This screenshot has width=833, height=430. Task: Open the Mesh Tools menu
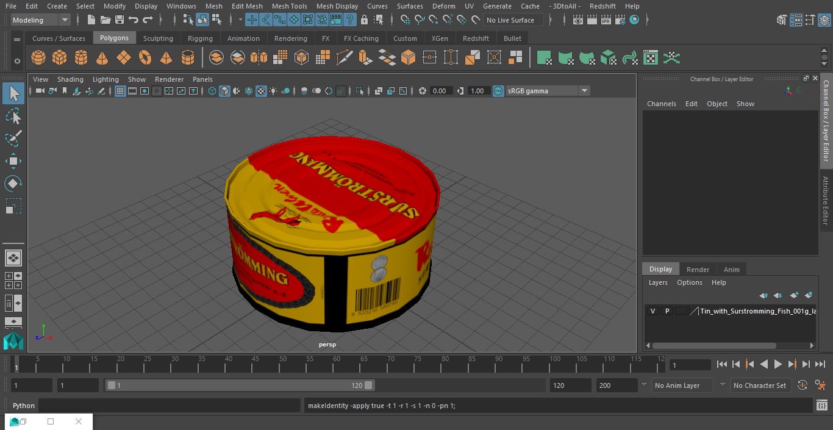(x=289, y=6)
